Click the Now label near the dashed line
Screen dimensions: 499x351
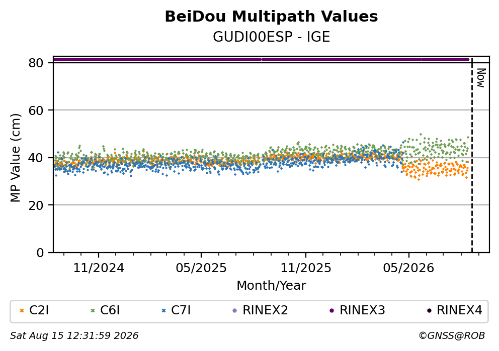tap(481, 78)
